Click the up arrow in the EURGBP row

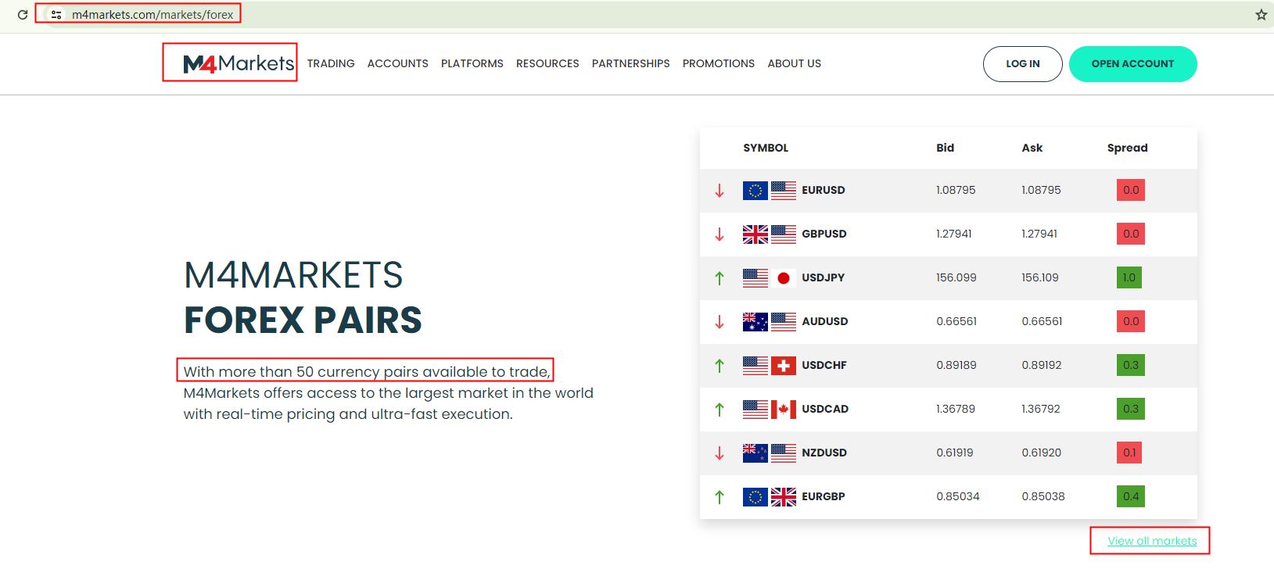click(x=720, y=496)
